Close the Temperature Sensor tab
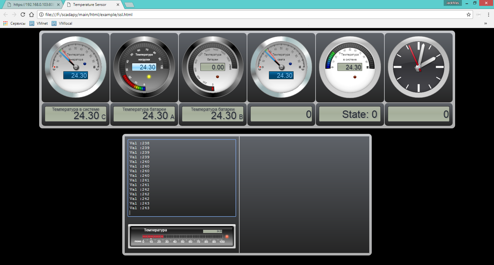 (x=118, y=5)
